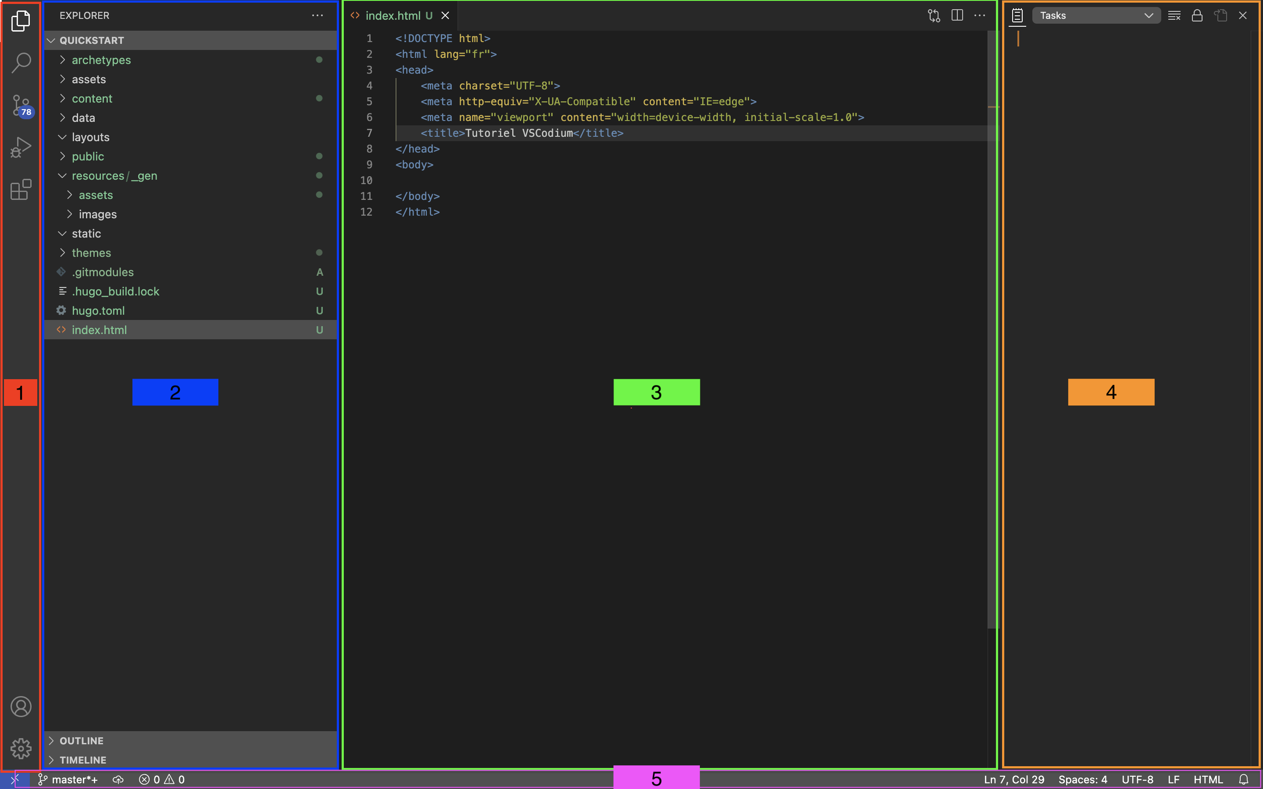Select the index.html editor tab
This screenshot has width=1263, height=789.
[392, 16]
